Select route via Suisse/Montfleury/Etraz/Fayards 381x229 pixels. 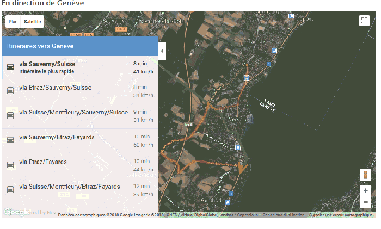coord(79,190)
